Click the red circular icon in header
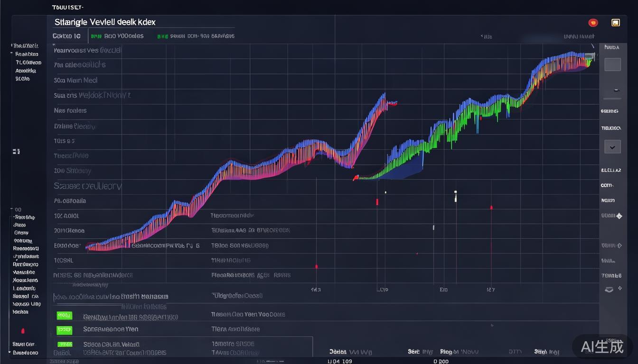The width and height of the screenshot is (638, 364). pyautogui.click(x=593, y=23)
